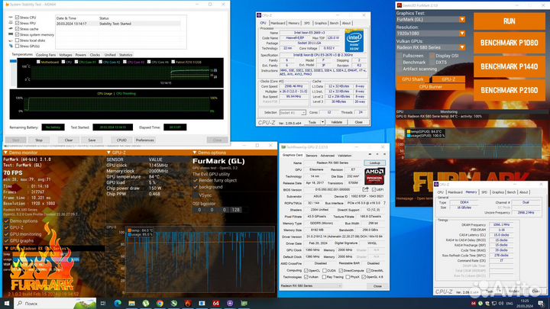
Task: Click the BIOS share/export icon in GPU-Z
Action: coord(365,189)
